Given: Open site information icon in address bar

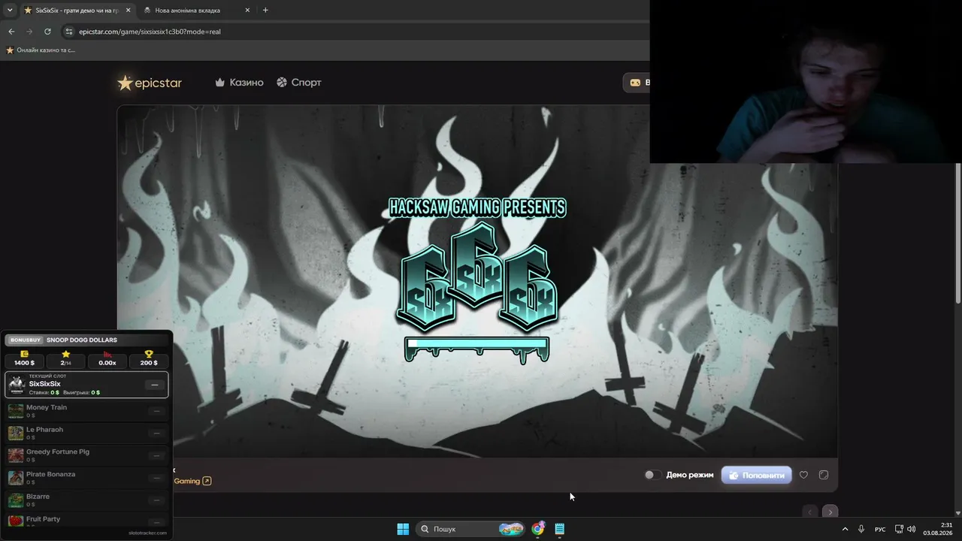Looking at the screenshot, I should (x=69, y=32).
